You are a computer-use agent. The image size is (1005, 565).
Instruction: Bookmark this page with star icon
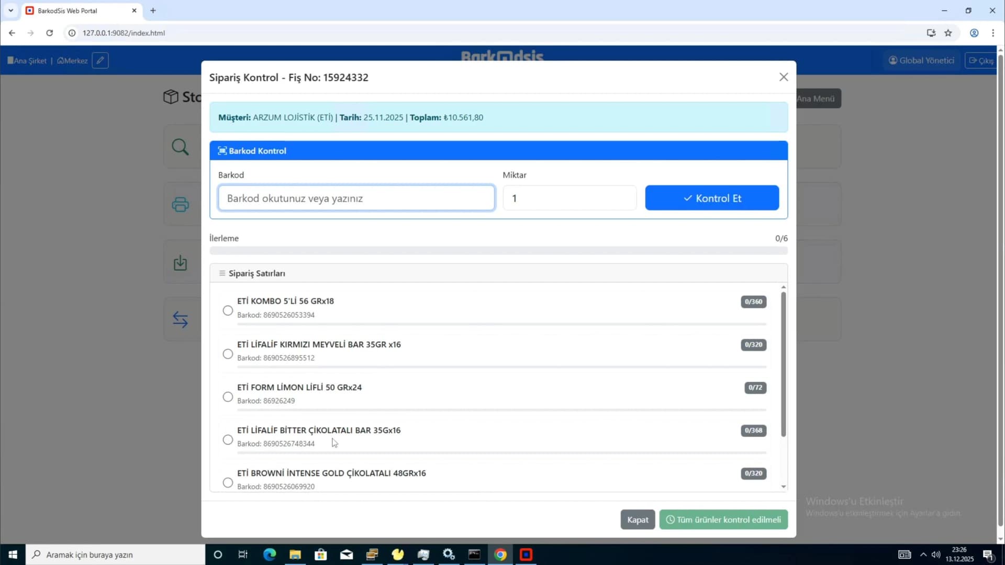click(x=948, y=33)
